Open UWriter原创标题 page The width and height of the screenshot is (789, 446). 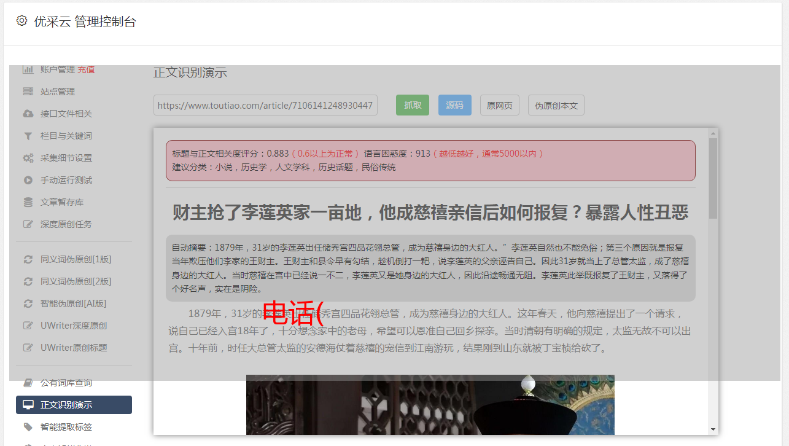click(x=74, y=348)
